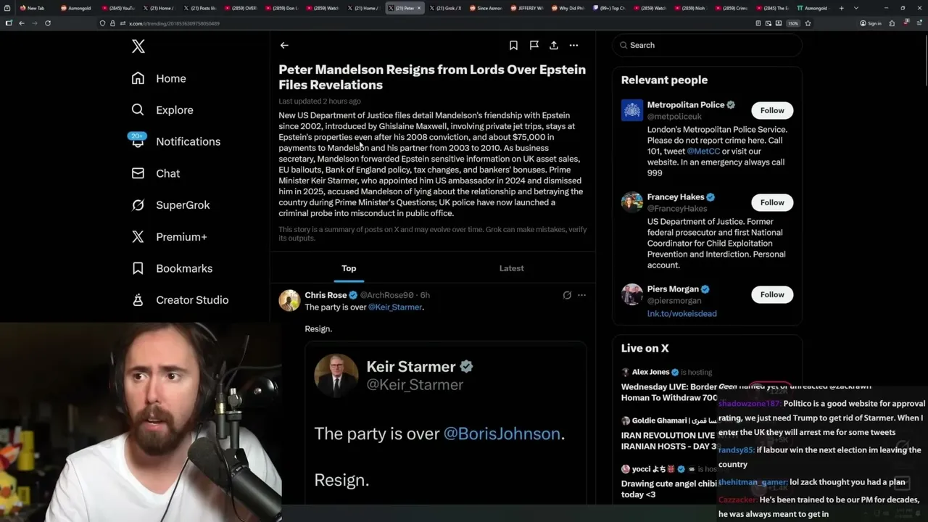Follow Francey Hakes

pos(772,202)
